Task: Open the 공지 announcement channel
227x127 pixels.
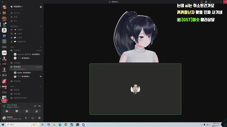Action: [26, 34]
